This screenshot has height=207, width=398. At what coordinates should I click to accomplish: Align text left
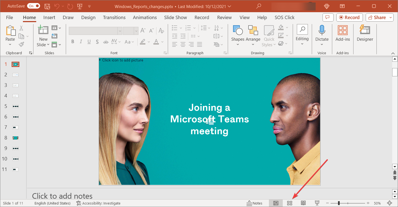coord(175,44)
